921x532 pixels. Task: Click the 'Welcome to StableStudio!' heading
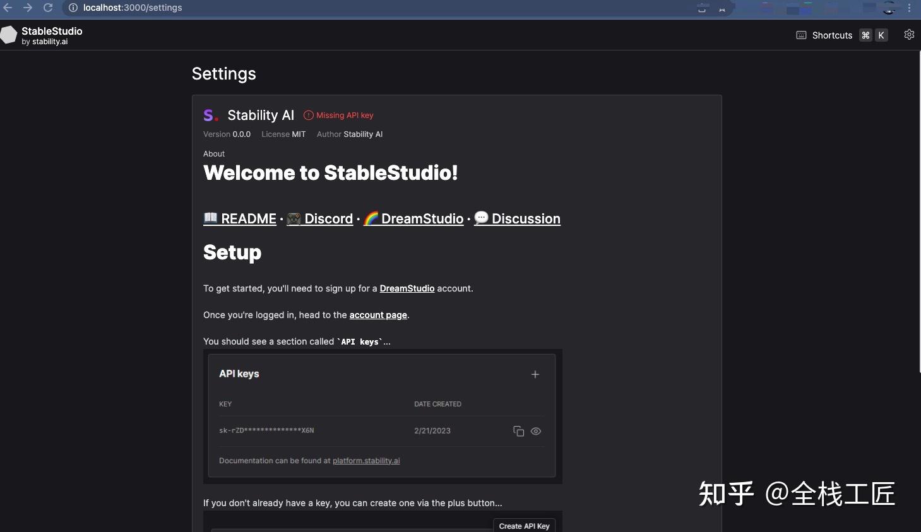coord(331,173)
